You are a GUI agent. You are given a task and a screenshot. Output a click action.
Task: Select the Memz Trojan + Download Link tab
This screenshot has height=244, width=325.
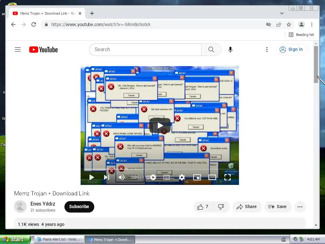47,13
